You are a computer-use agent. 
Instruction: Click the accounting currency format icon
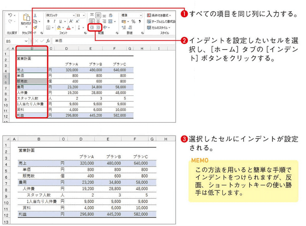(124, 22)
